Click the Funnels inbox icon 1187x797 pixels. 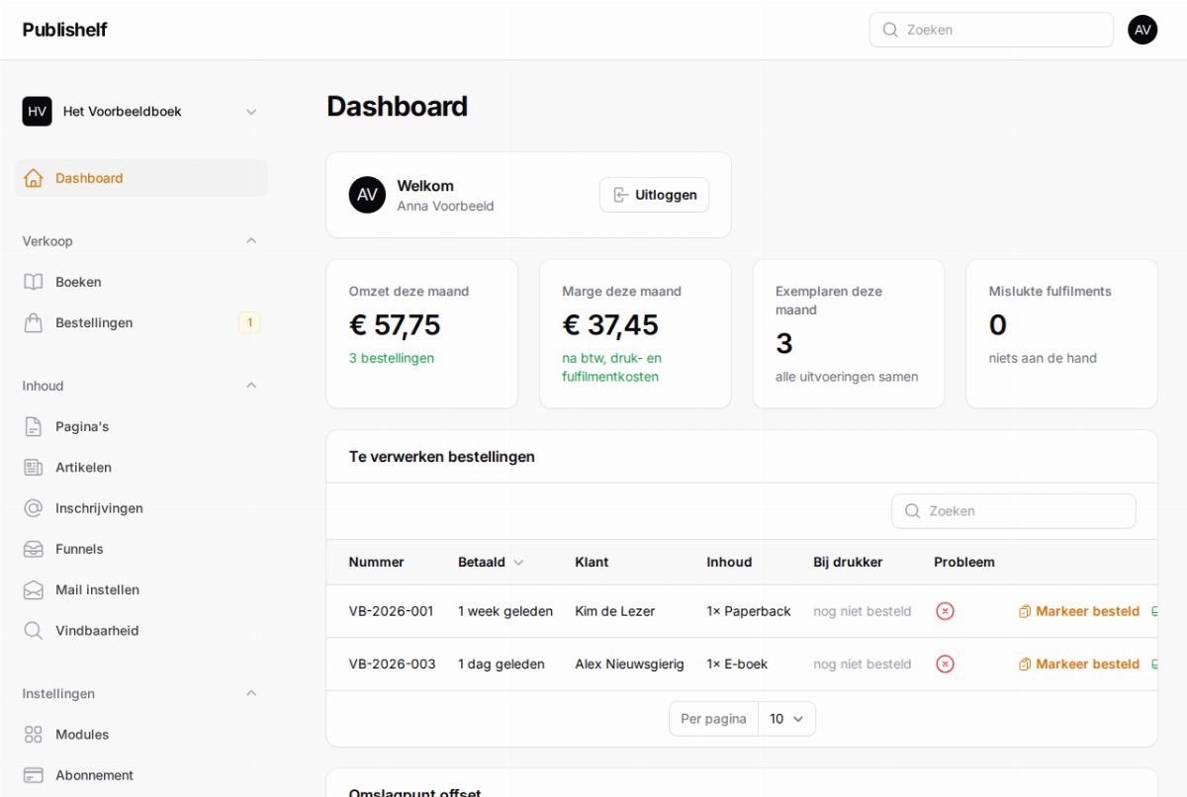point(34,549)
